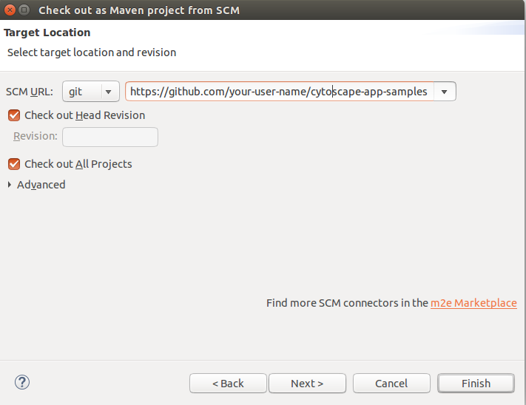Go back with the < Back button
Image resolution: width=526 pixels, height=405 pixels.
pyautogui.click(x=227, y=383)
